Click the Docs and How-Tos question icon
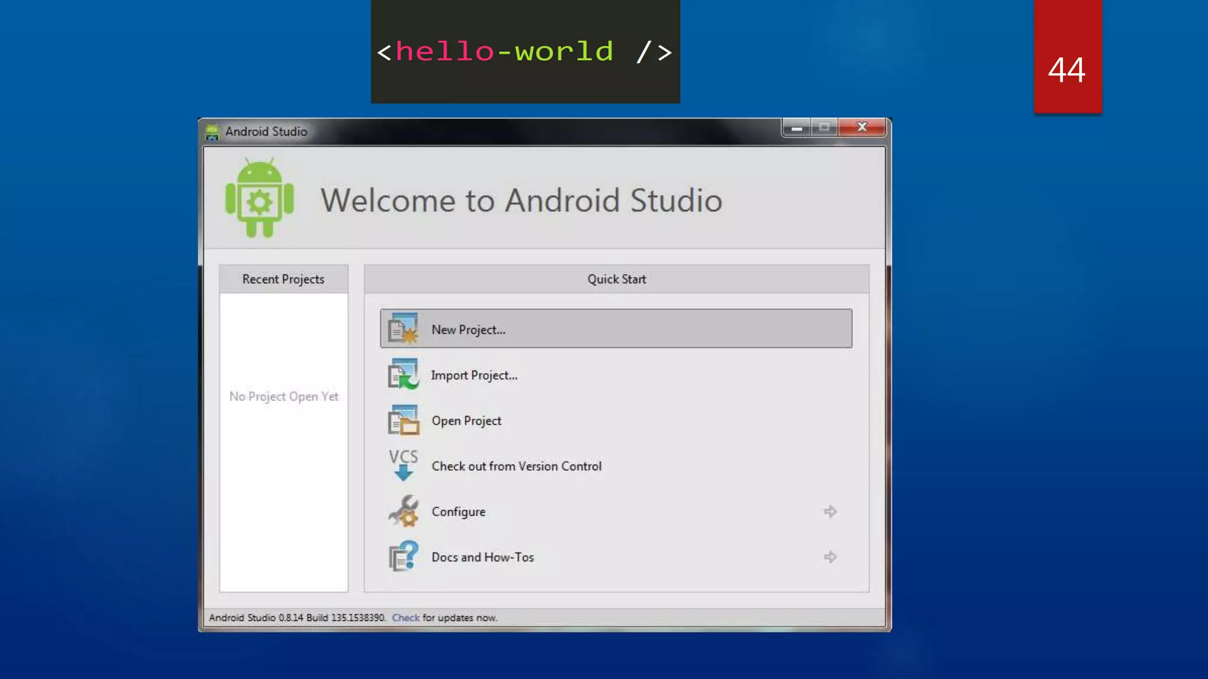 tap(403, 556)
